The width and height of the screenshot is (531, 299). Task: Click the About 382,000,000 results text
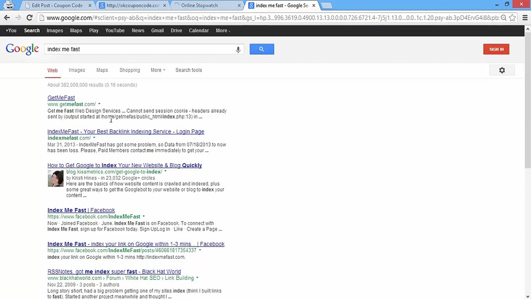click(92, 85)
